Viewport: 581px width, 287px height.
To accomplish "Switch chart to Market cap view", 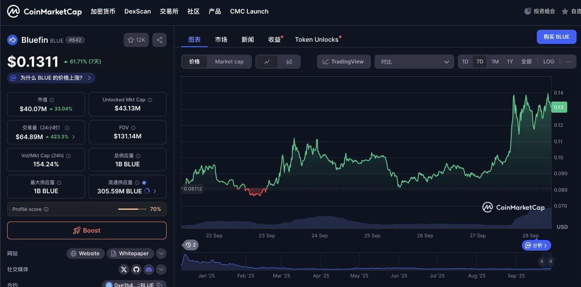I will point(229,62).
